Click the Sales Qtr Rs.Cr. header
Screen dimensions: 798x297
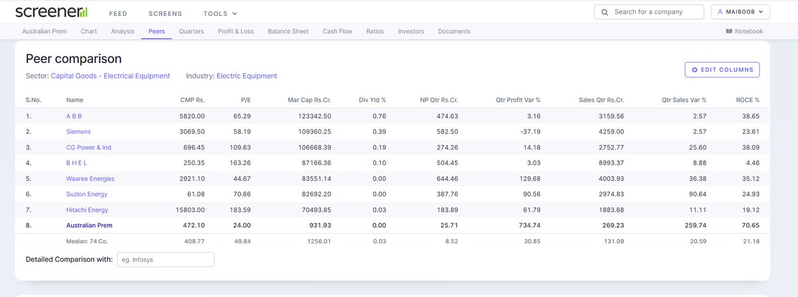tap(601, 100)
